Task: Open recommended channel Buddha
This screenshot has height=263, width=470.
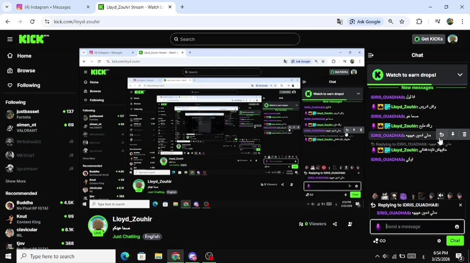Action: pyautogui.click(x=40, y=205)
